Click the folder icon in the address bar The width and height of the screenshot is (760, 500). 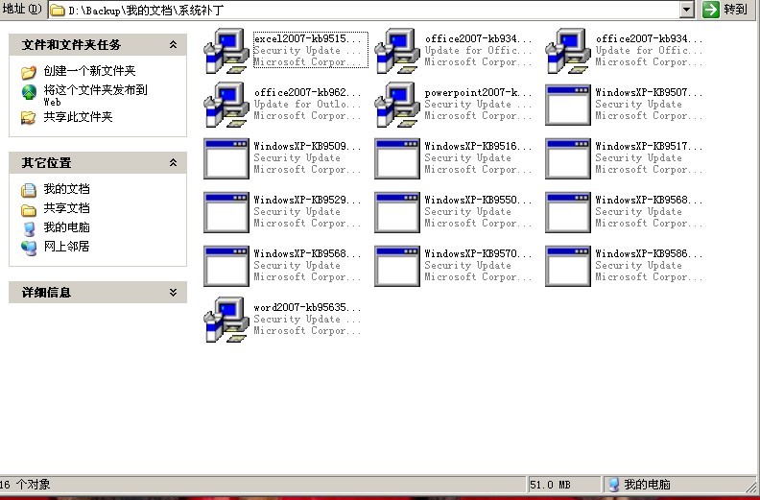click(58, 10)
